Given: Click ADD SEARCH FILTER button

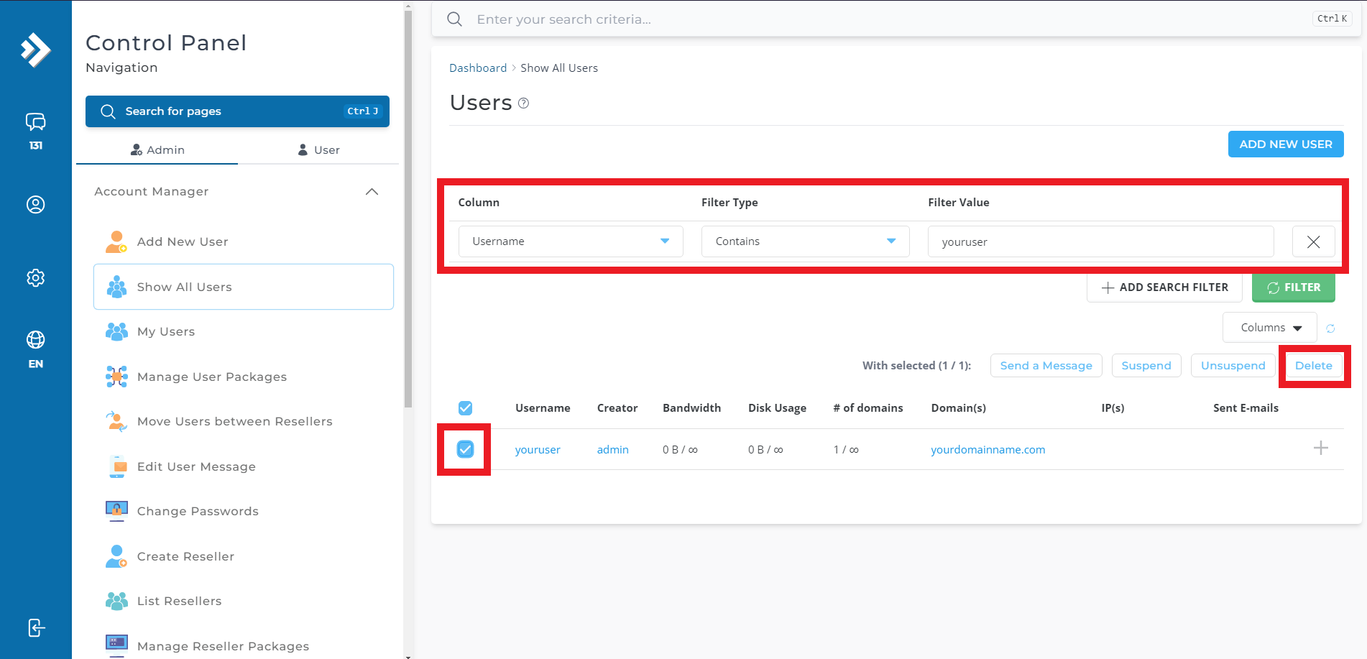Looking at the screenshot, I should pyautogui.click(x=1164, y=287).
